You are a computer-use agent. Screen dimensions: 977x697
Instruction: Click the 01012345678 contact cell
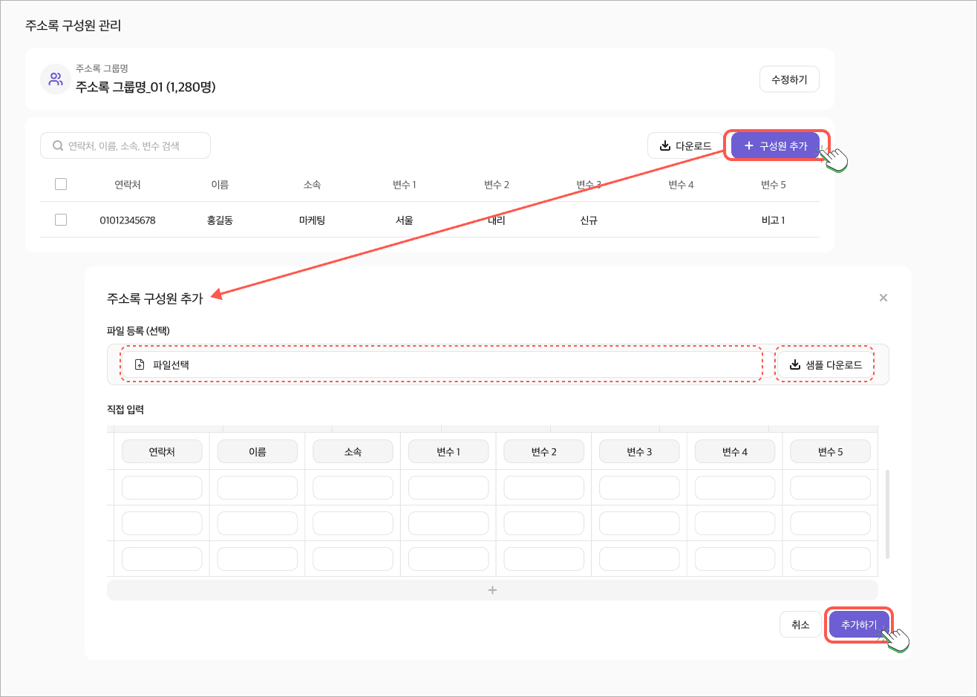coord(128,220)
